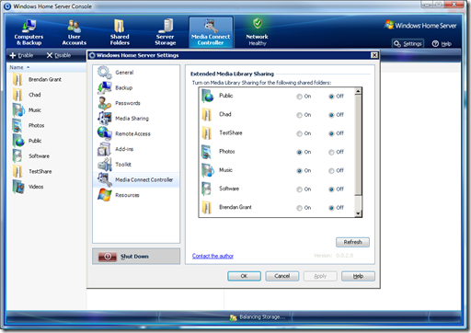This screenshot has width=471, height=333.
Task: Click the Music folder icon in sharing list
Action: click(208, 170)
